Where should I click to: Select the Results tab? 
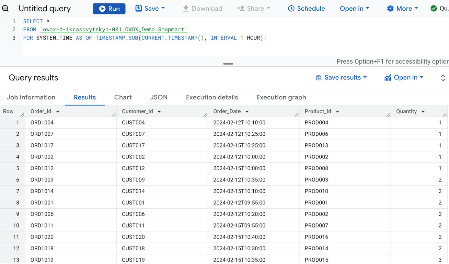[85, 97]
